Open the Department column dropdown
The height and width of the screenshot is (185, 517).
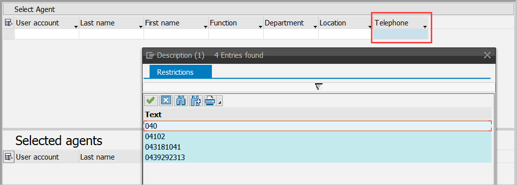[x=316, y=27]
